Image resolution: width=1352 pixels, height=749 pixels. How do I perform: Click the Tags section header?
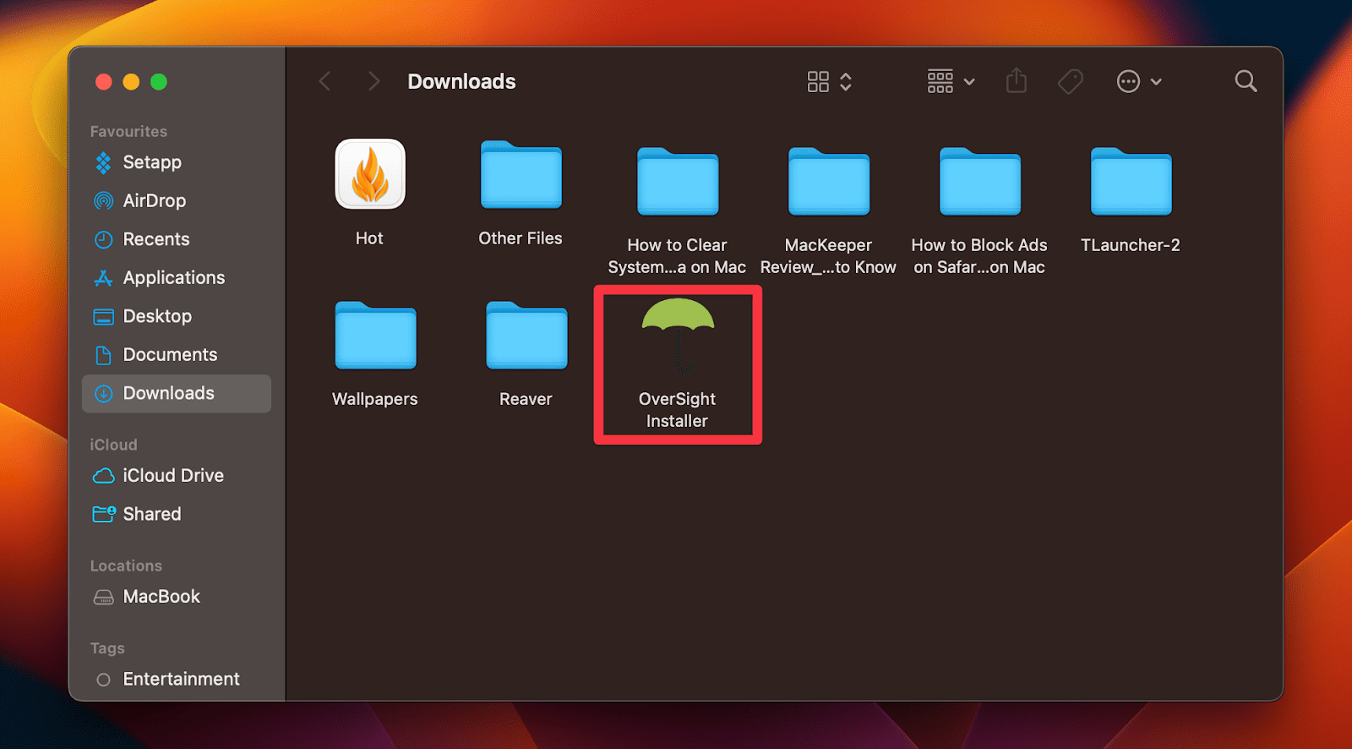point(107,648)
